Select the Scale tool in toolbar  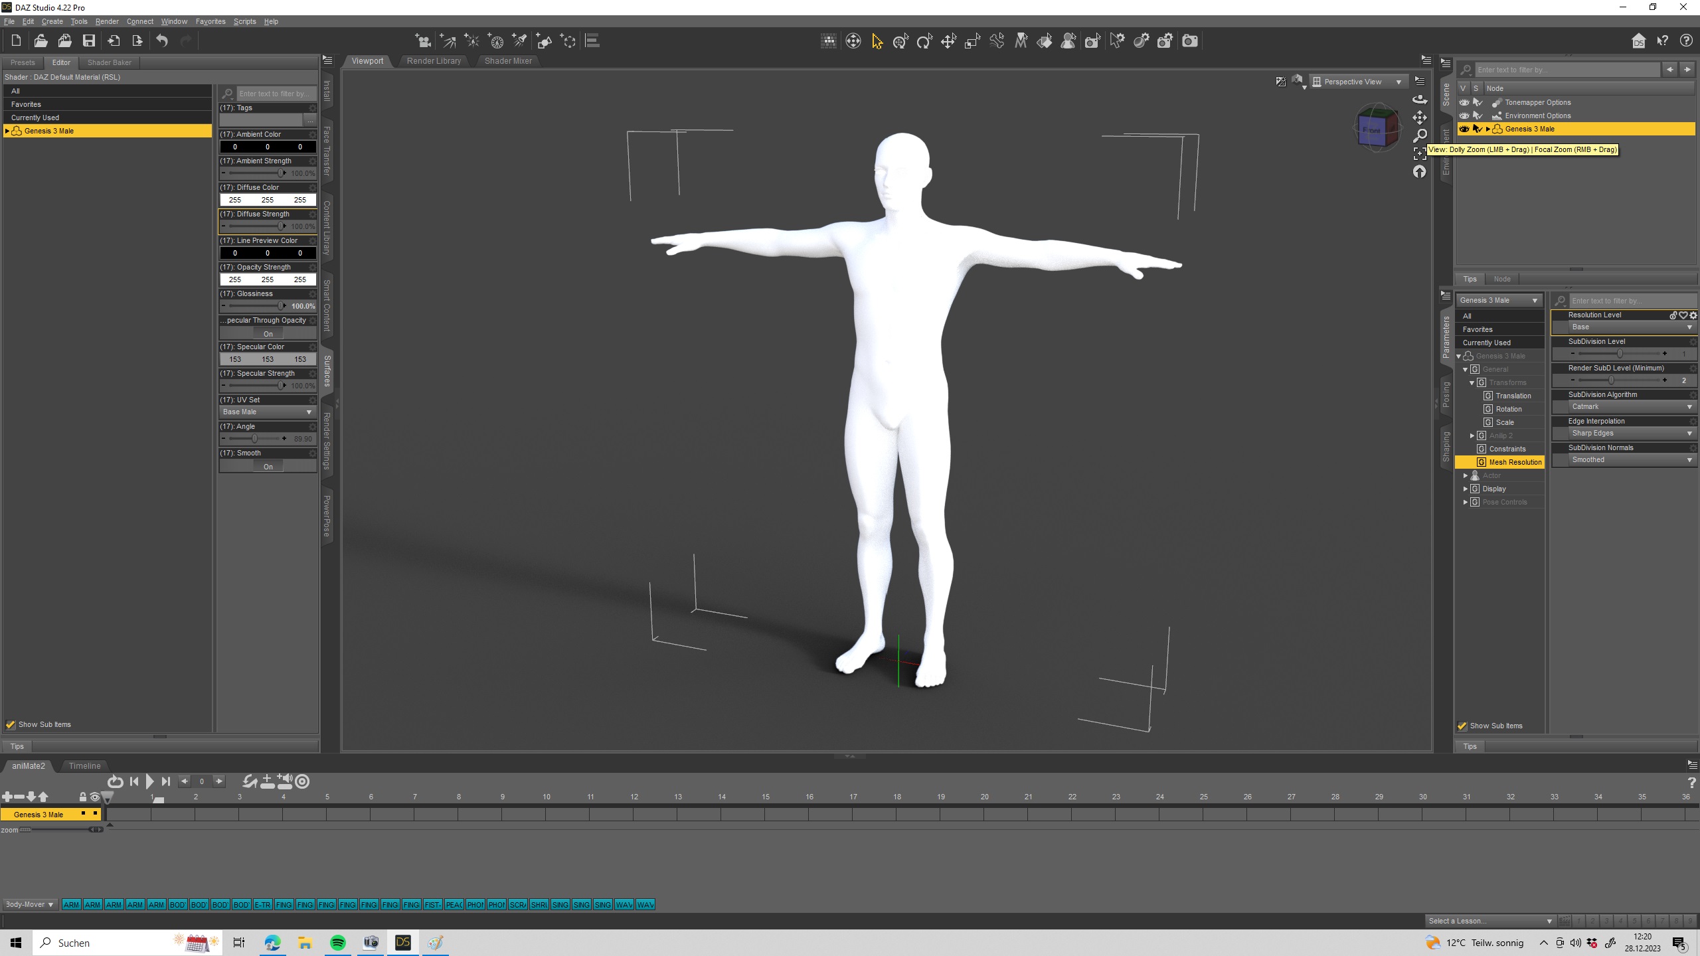click(972, 42)
